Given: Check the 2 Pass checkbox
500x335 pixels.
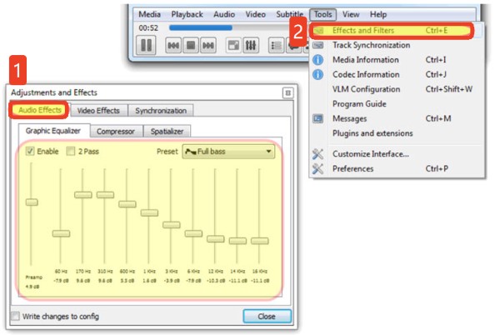Looking at the screenshot, I should [71, 151].
